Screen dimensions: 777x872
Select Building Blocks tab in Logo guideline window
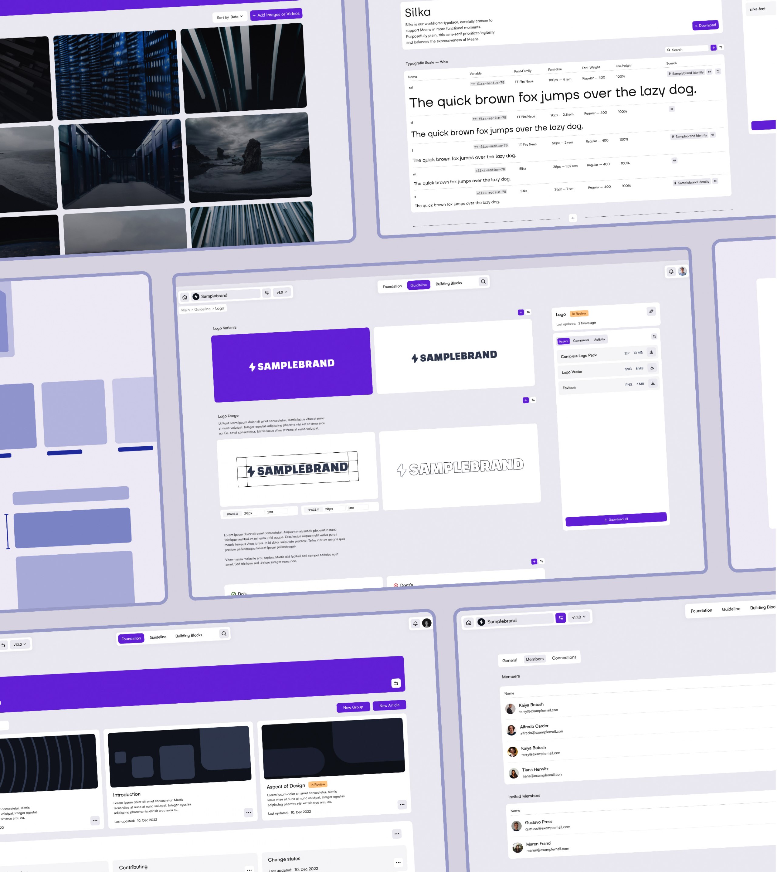pyautogui.click(x=449, y=284)
